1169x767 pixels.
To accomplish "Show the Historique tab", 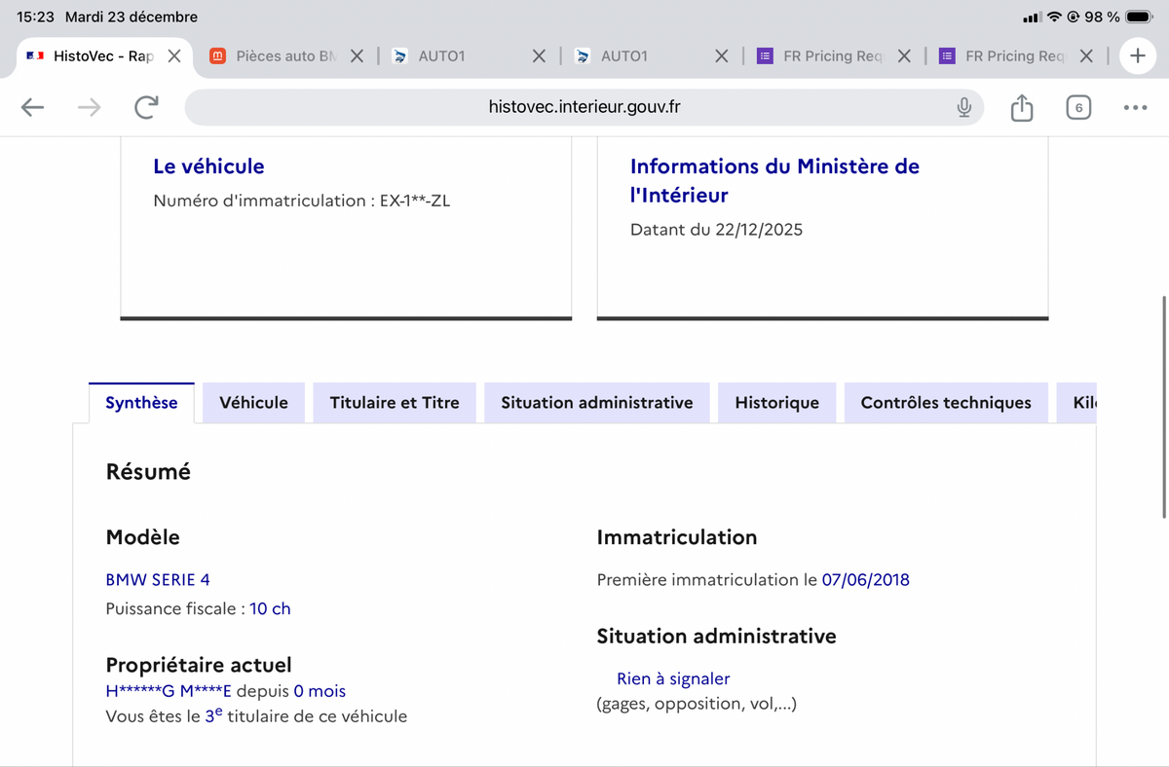I will pyautogui.click(x=776, y=403).
